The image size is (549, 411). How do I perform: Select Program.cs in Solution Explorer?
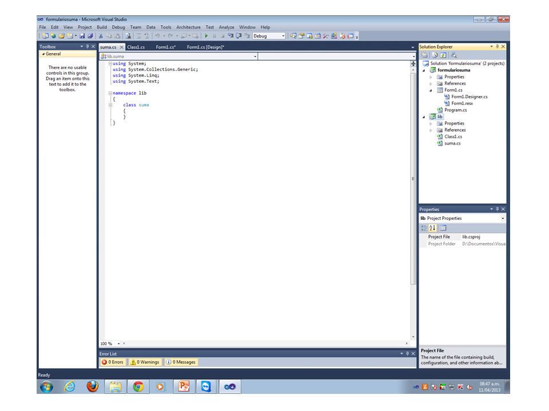[456, 110]
